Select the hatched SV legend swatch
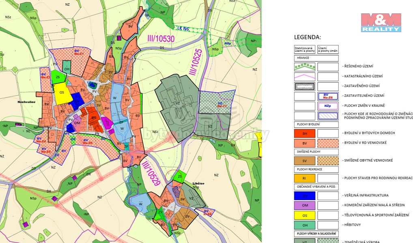Image resolution: width=413 pixels, height=243 pixels. 328,161
